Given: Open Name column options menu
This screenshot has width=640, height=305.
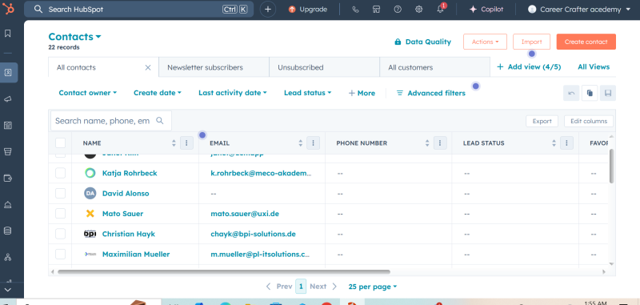Looking at the screenshot, I should pyautogui.click(x=186, y=143).
